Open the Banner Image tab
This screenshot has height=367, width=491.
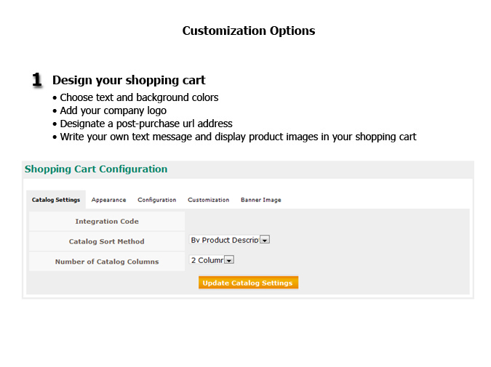pyautogui.click(x=260, y=200)
